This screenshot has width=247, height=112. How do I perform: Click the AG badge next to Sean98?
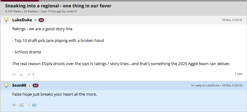click(35, 85)
